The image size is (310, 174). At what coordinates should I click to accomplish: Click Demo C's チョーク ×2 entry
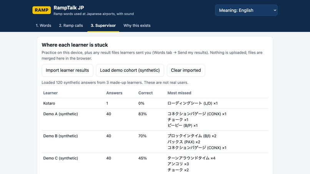coord(178,170)
